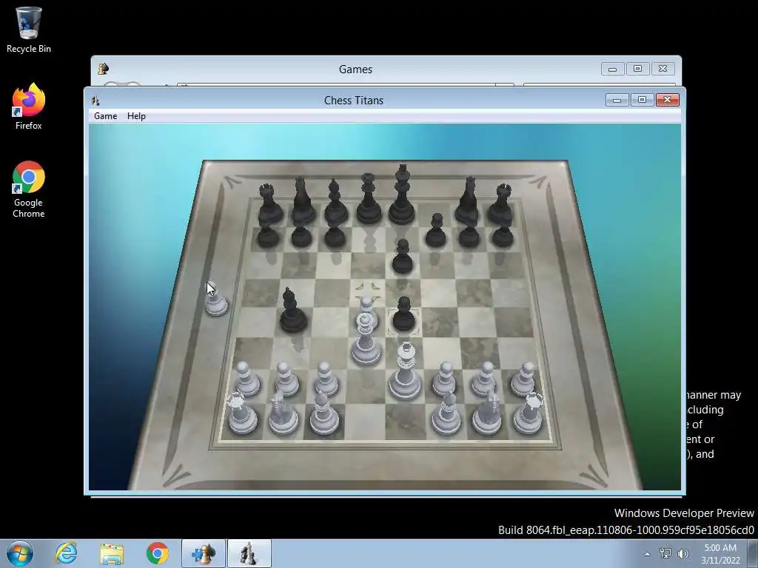Select the black knight beside the left black rook
The width and height of the screenshot is (758, 568).
coord(302,200)
